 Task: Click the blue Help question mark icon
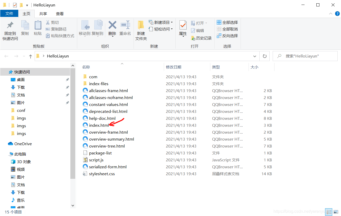337,14
